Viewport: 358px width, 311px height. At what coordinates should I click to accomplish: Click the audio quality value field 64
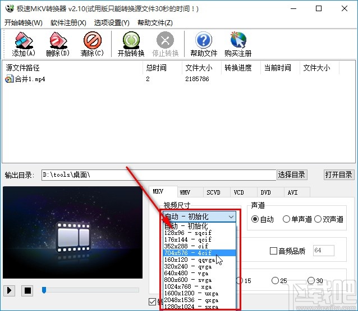324,251
